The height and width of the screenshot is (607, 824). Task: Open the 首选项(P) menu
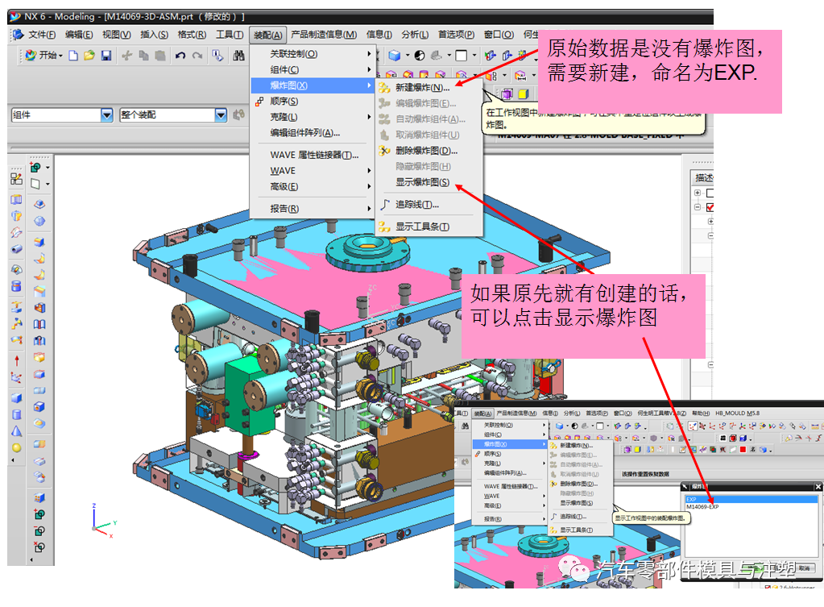click(456, 35)
